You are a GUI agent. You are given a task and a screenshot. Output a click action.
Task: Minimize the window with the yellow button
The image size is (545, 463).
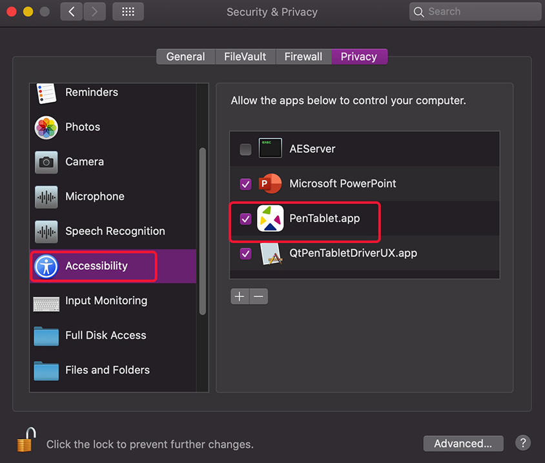28,12
